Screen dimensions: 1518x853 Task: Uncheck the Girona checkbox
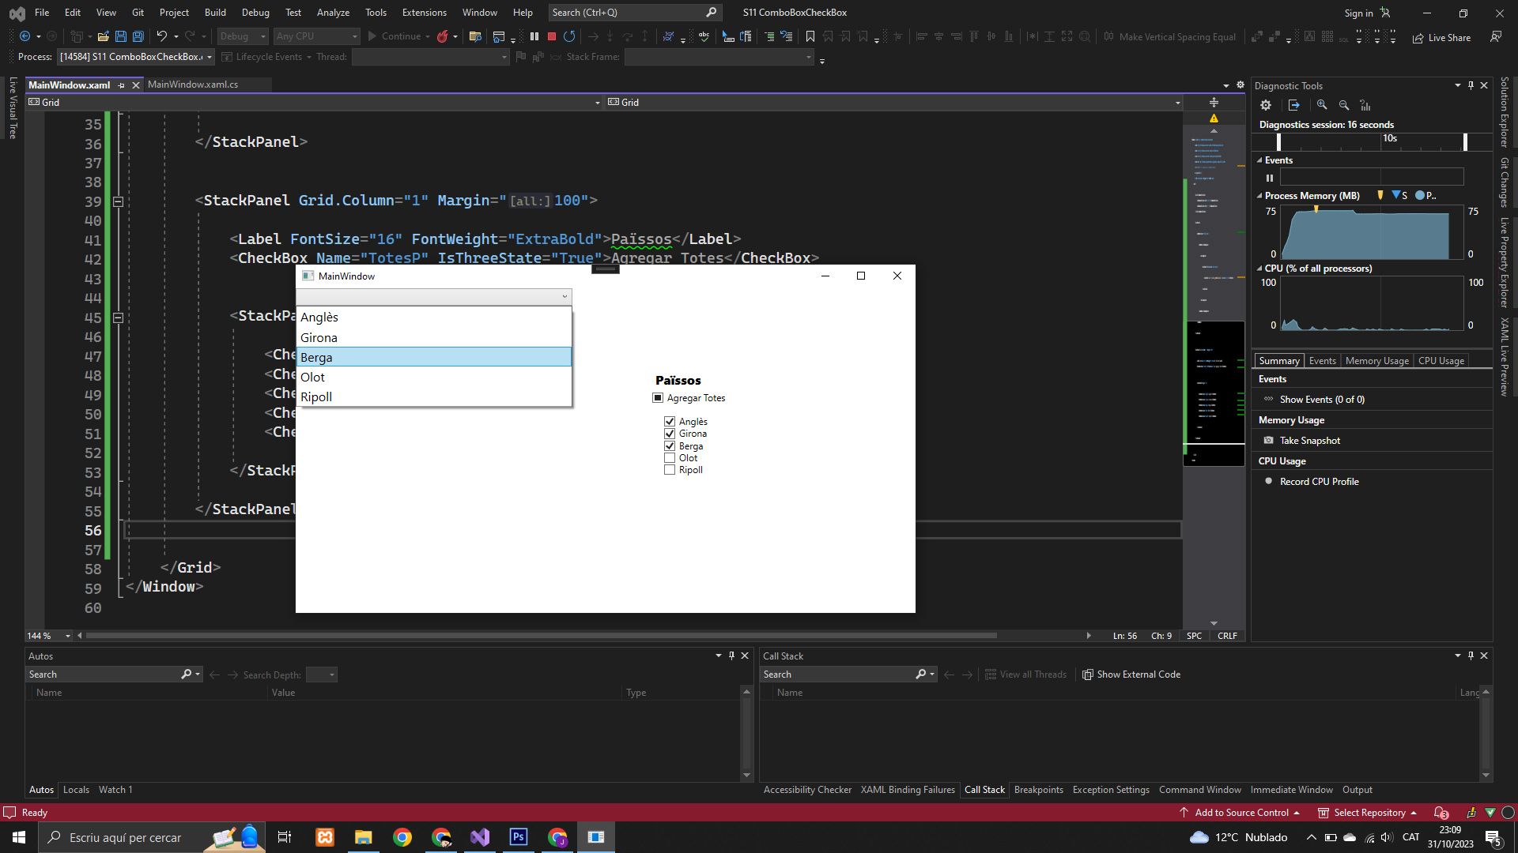click(670, 434)
